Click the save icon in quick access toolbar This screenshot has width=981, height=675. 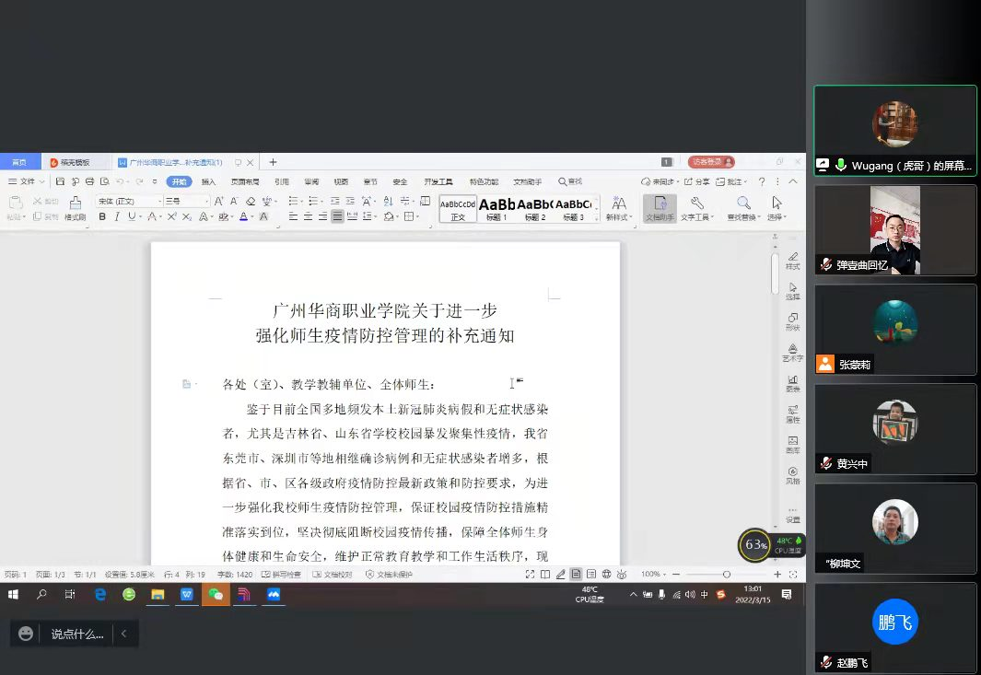(59, 181)
